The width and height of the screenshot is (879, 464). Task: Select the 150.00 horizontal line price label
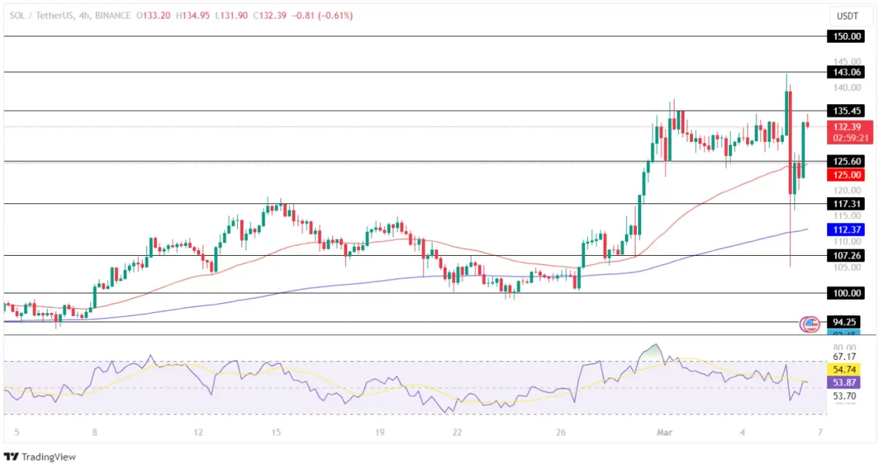tap(845, 36)
